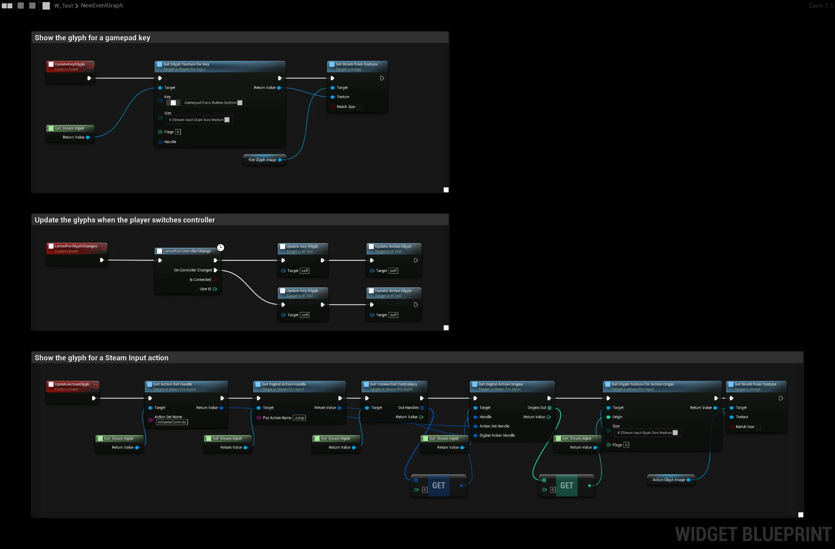Click the NewEventGraph breadcrumb
The height and width of the screenshot is (549, 835).
pyautogui.click(x=102, y=6)
